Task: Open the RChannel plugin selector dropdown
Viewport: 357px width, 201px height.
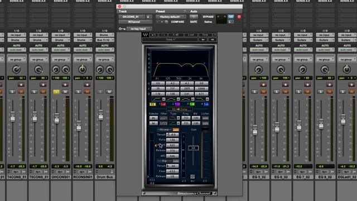Action: pos(135,22)
